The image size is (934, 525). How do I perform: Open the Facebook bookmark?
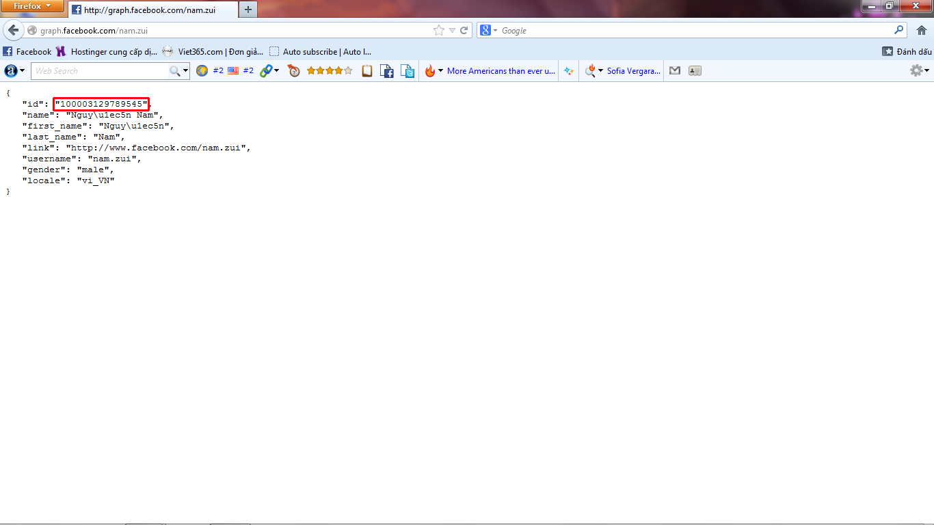point(27,51)
